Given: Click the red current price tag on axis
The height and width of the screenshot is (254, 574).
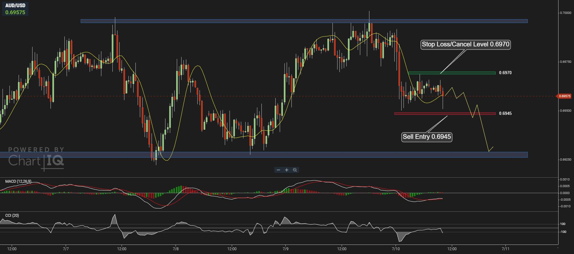Looking at the screenshot, I should point(565,96).
